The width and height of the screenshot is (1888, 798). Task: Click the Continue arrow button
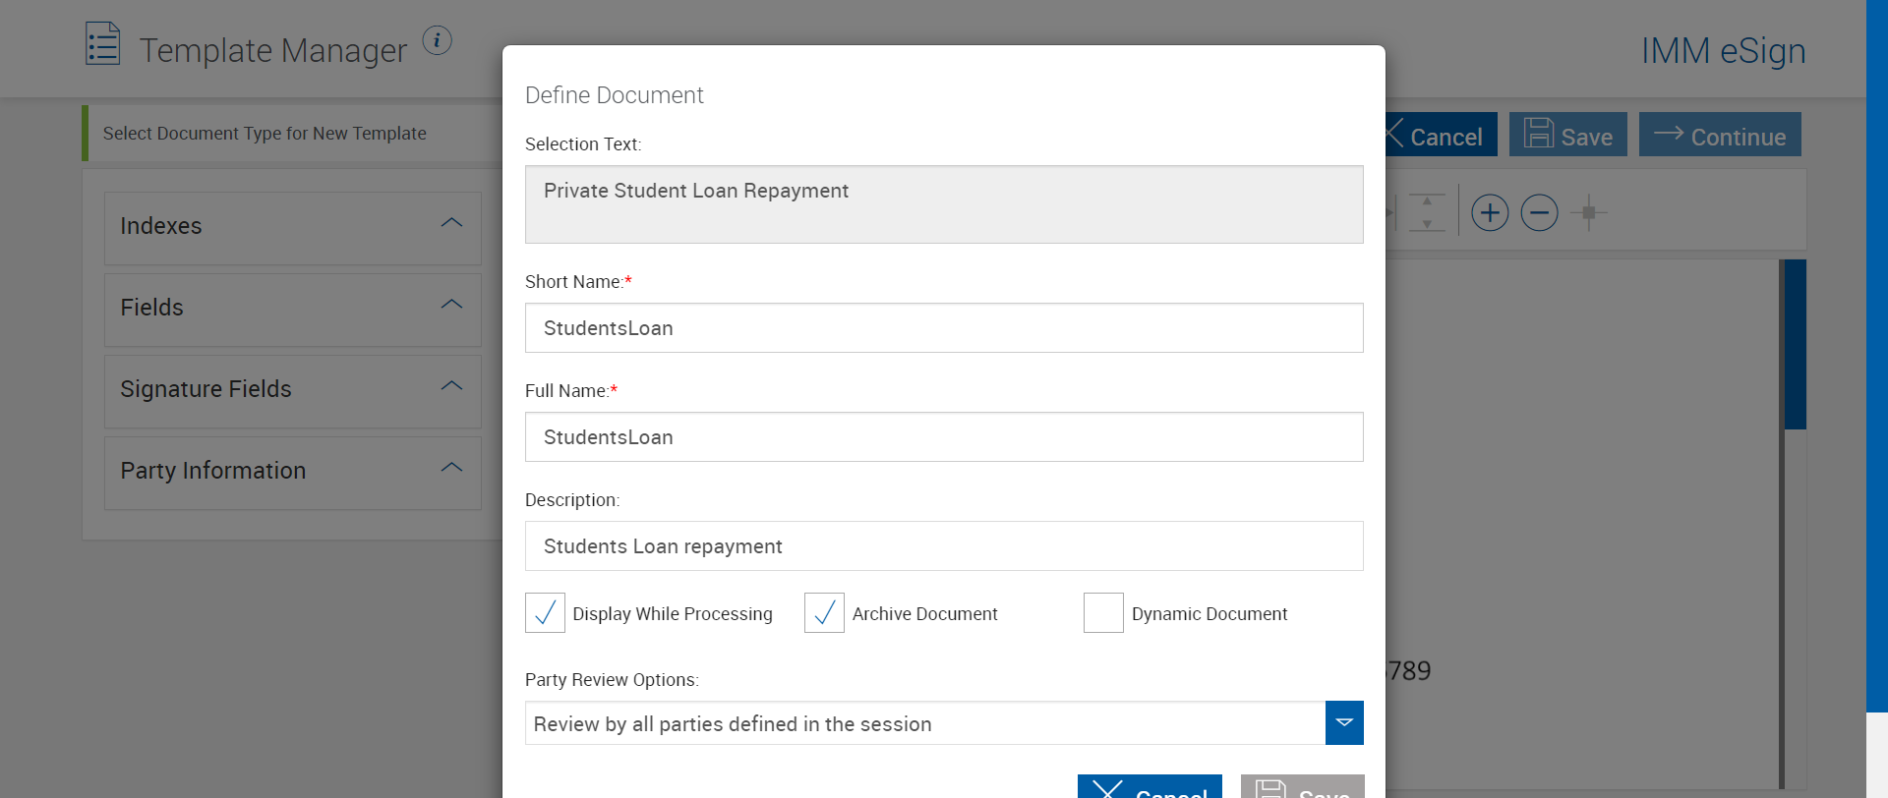point(1719,135)
